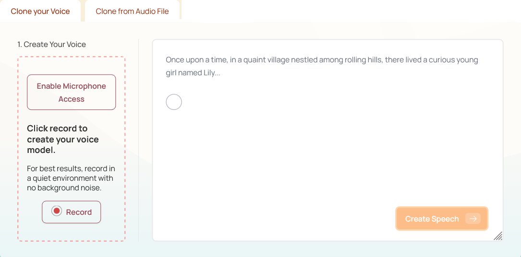Viewport: 521px width, 257px height.
Task: Click the blank area of the speech text box
Action: click(327, 159)
